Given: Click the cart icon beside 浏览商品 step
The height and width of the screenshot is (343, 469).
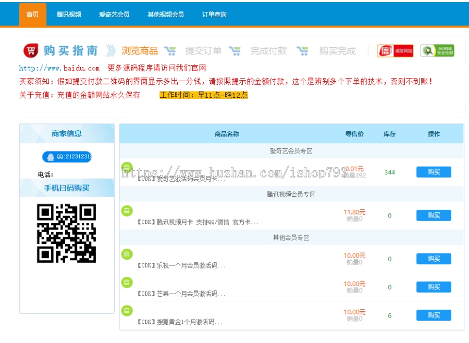Looking at the screenshot, I should click(170, 50).
